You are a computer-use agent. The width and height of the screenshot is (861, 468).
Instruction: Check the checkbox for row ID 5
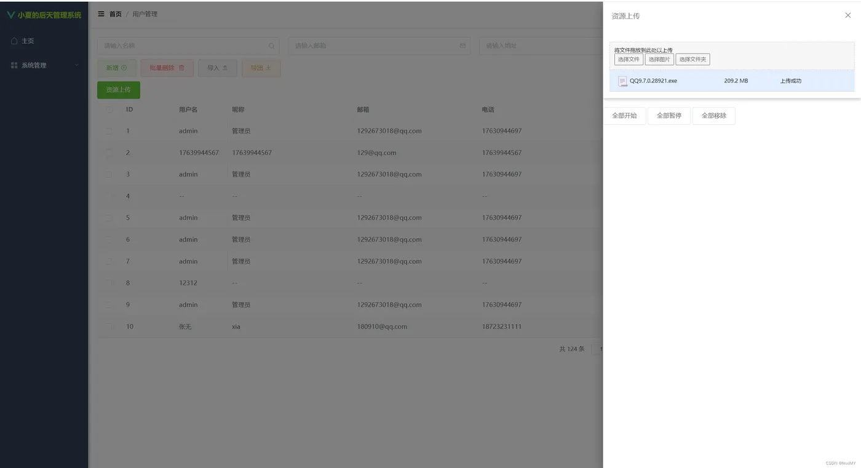click(109, 218)
